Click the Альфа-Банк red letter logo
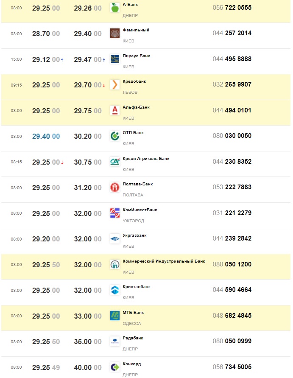Viewport: 293px width, 378px height. click(x=114, y=110)
